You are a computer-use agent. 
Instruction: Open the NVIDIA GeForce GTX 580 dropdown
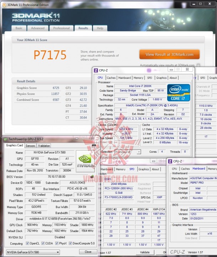tap(33, 252)
